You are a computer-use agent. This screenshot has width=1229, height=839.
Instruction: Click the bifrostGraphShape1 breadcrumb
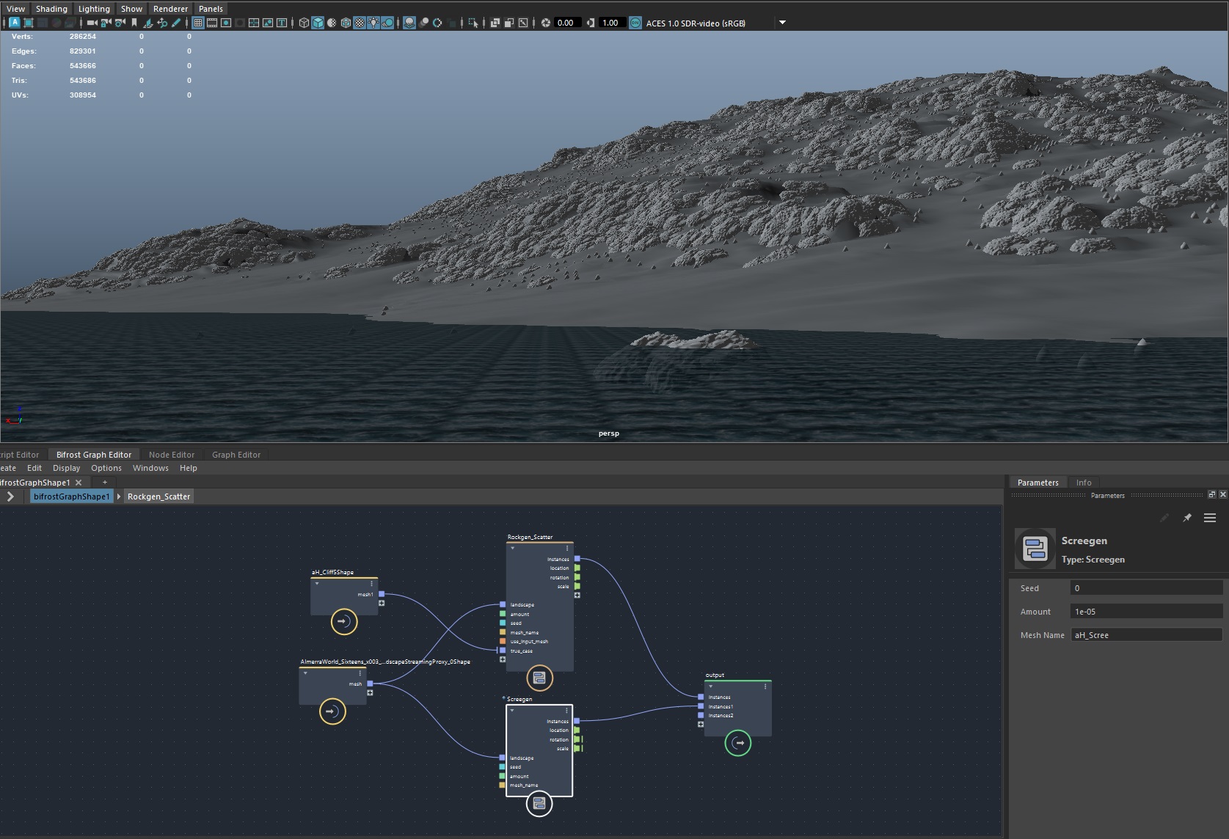(x=71, y=497)
